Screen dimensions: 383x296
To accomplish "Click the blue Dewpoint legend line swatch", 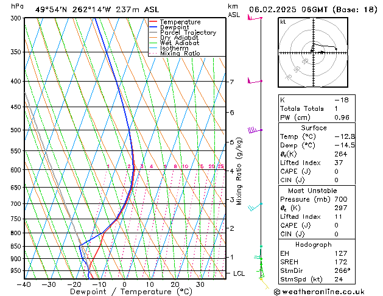I will tap(153, 27).
